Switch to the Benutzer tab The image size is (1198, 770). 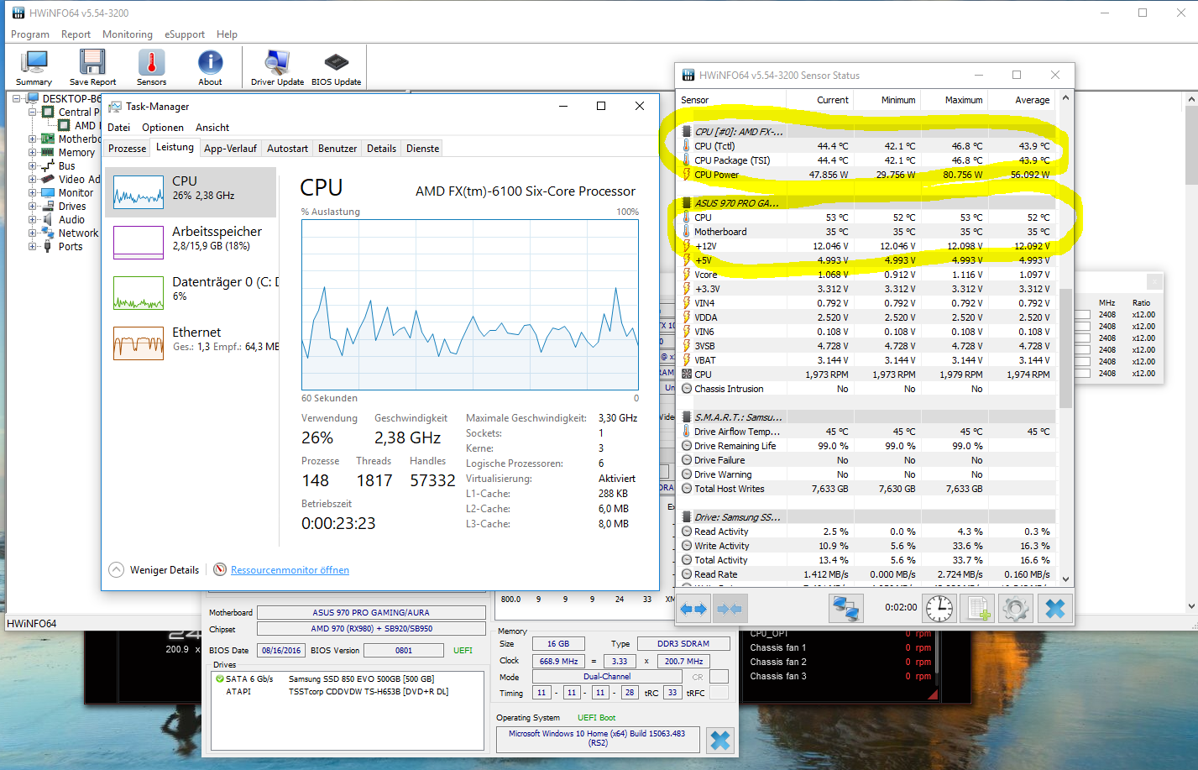337,149
